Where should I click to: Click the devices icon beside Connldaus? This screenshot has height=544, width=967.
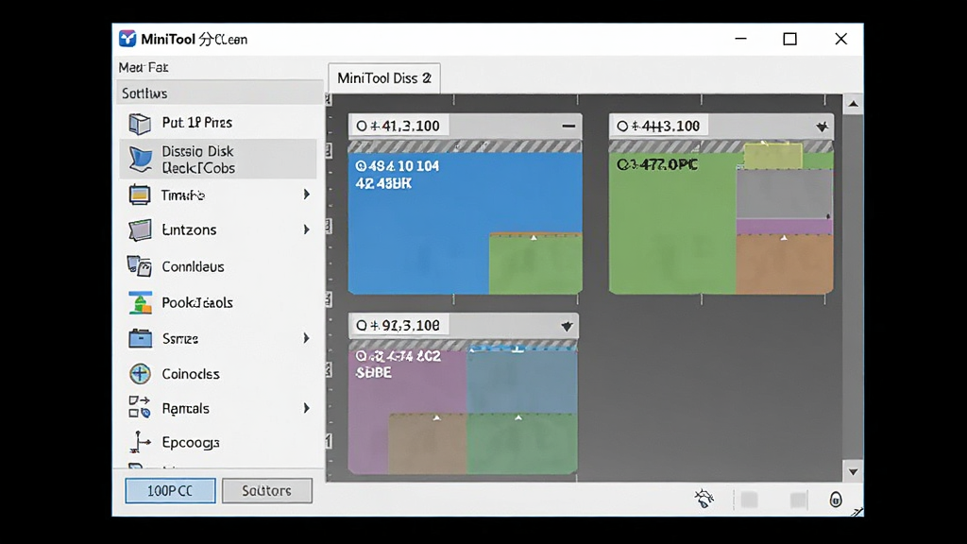coord(140,265)
